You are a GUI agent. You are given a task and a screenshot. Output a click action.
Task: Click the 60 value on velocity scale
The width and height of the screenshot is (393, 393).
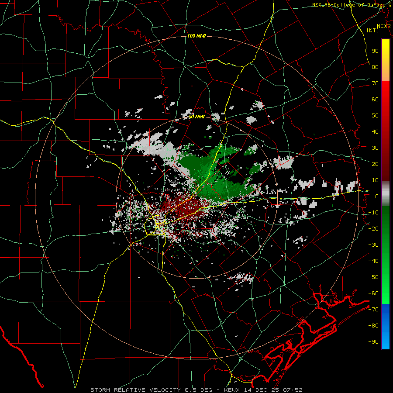375,100
